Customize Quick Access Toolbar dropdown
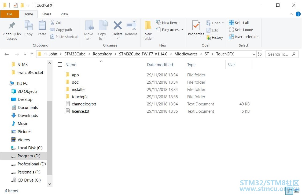302x195 pixels. 28,6
